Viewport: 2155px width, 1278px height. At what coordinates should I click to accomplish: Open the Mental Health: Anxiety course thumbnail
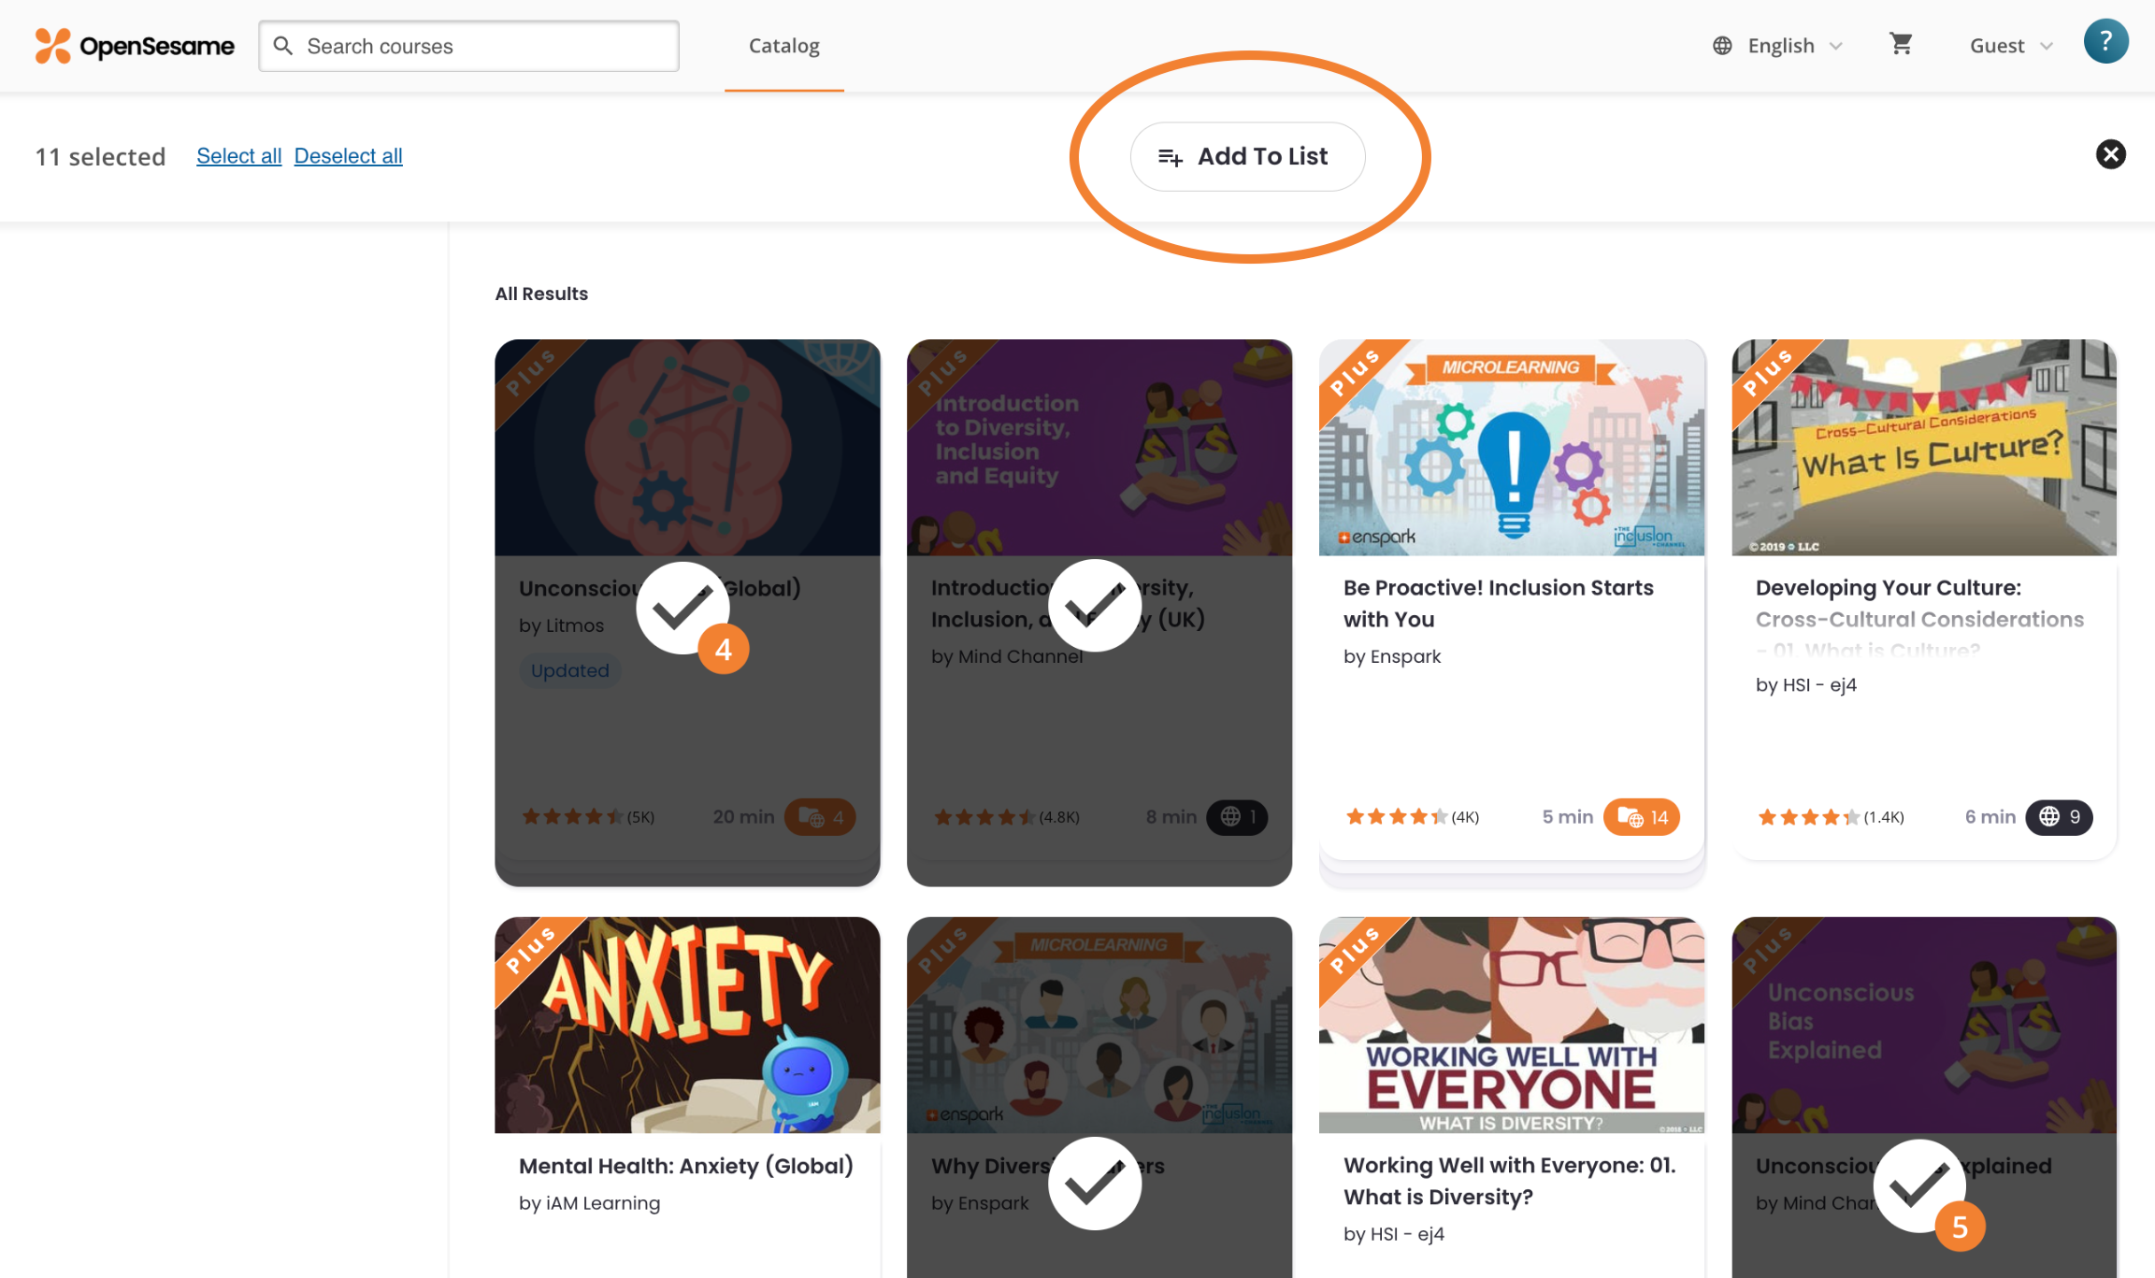click(x=687, y=1025)
